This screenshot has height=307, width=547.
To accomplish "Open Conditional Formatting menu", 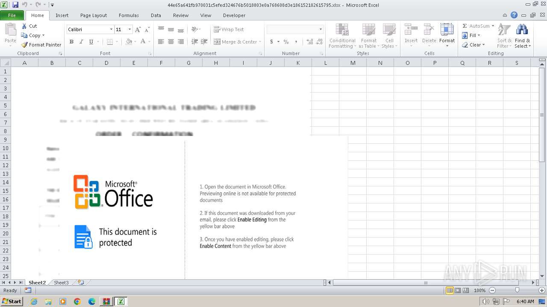I will click(342, 36).
